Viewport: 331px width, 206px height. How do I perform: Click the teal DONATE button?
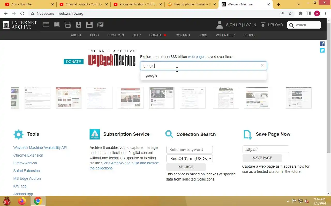click(73, 62)
